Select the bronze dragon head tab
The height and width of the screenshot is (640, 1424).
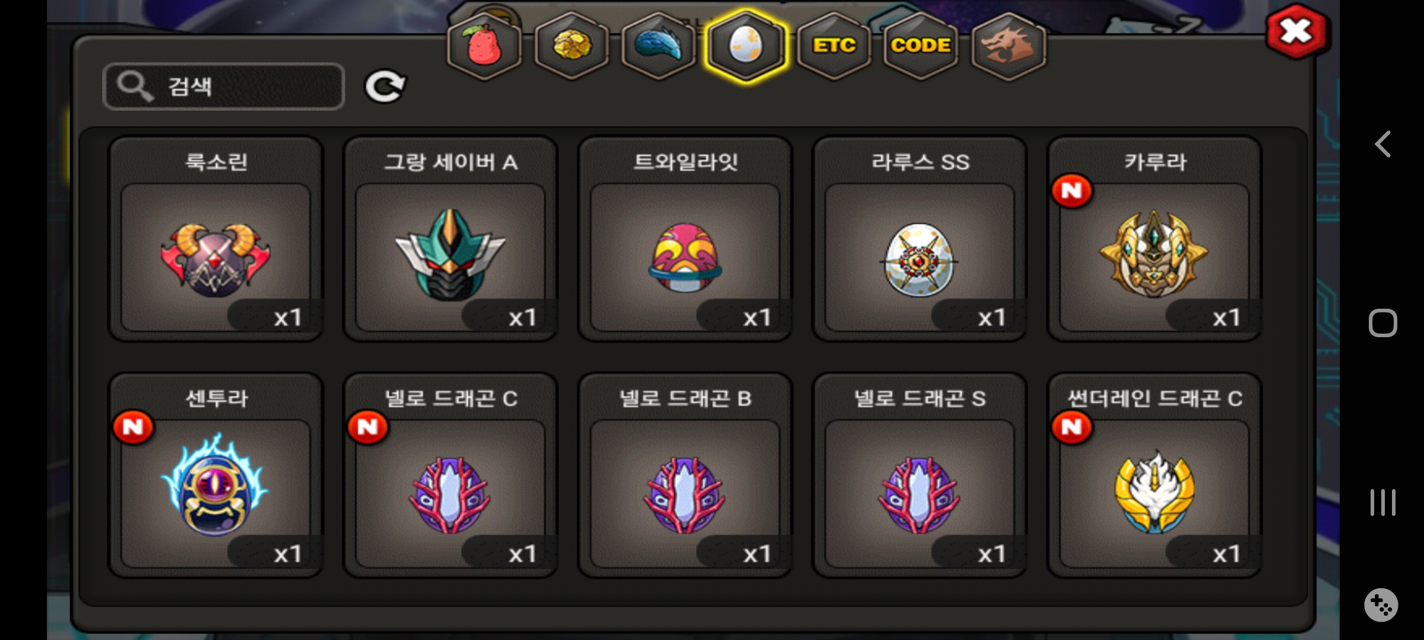tap(1008, 46)
